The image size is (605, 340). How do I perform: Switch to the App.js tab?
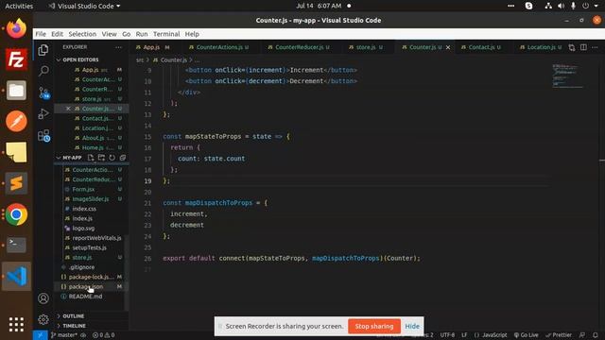pos(152,47)
